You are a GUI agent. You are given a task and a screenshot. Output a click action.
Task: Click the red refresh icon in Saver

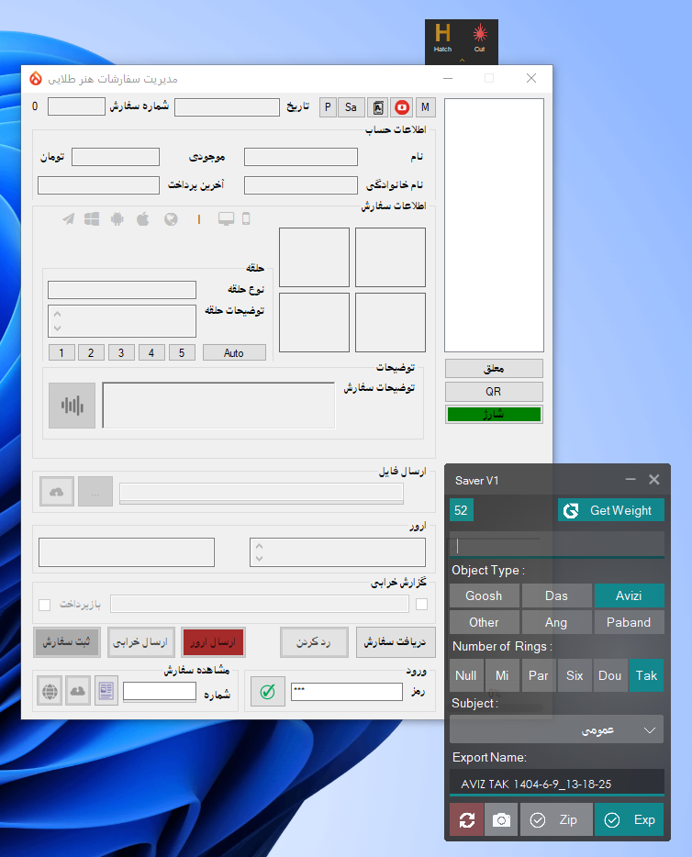[466, 819]
